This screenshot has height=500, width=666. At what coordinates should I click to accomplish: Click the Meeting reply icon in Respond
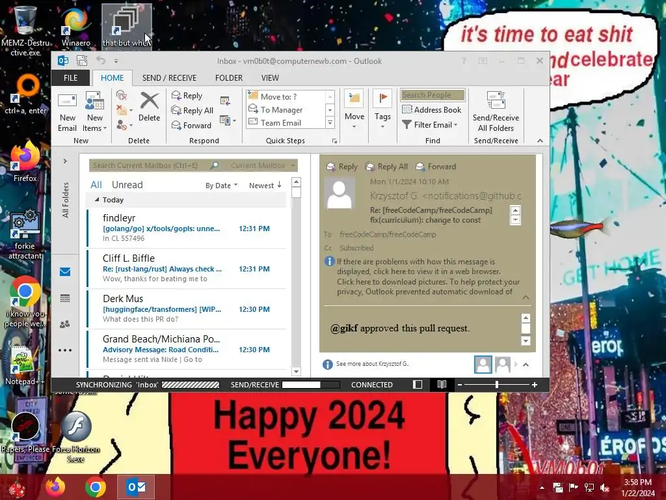[x=225, y=101]
